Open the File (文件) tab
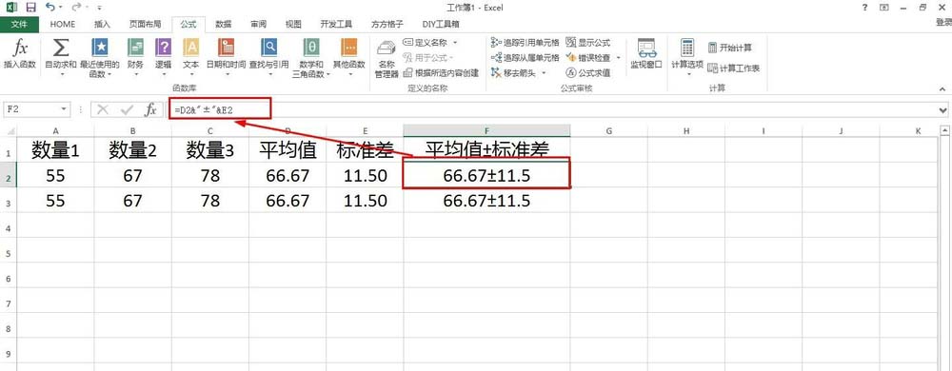 pos(19,24)
